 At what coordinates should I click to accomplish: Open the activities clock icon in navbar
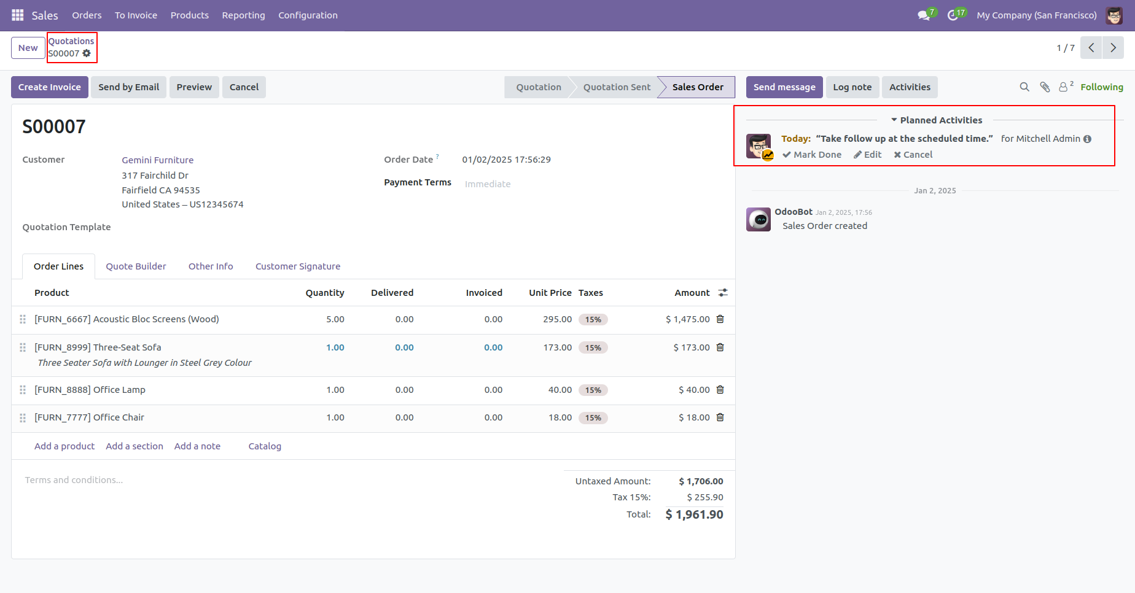953,15
